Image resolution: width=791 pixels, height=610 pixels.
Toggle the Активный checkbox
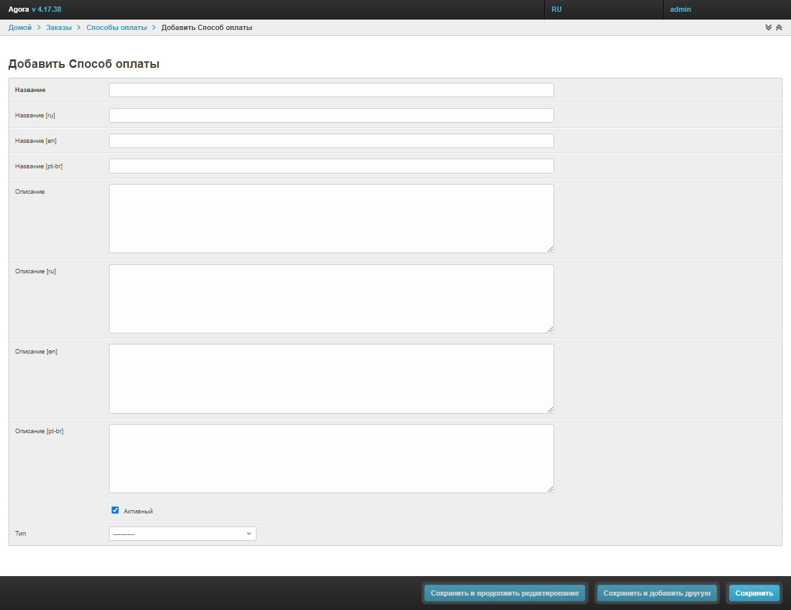click(116, 510)
